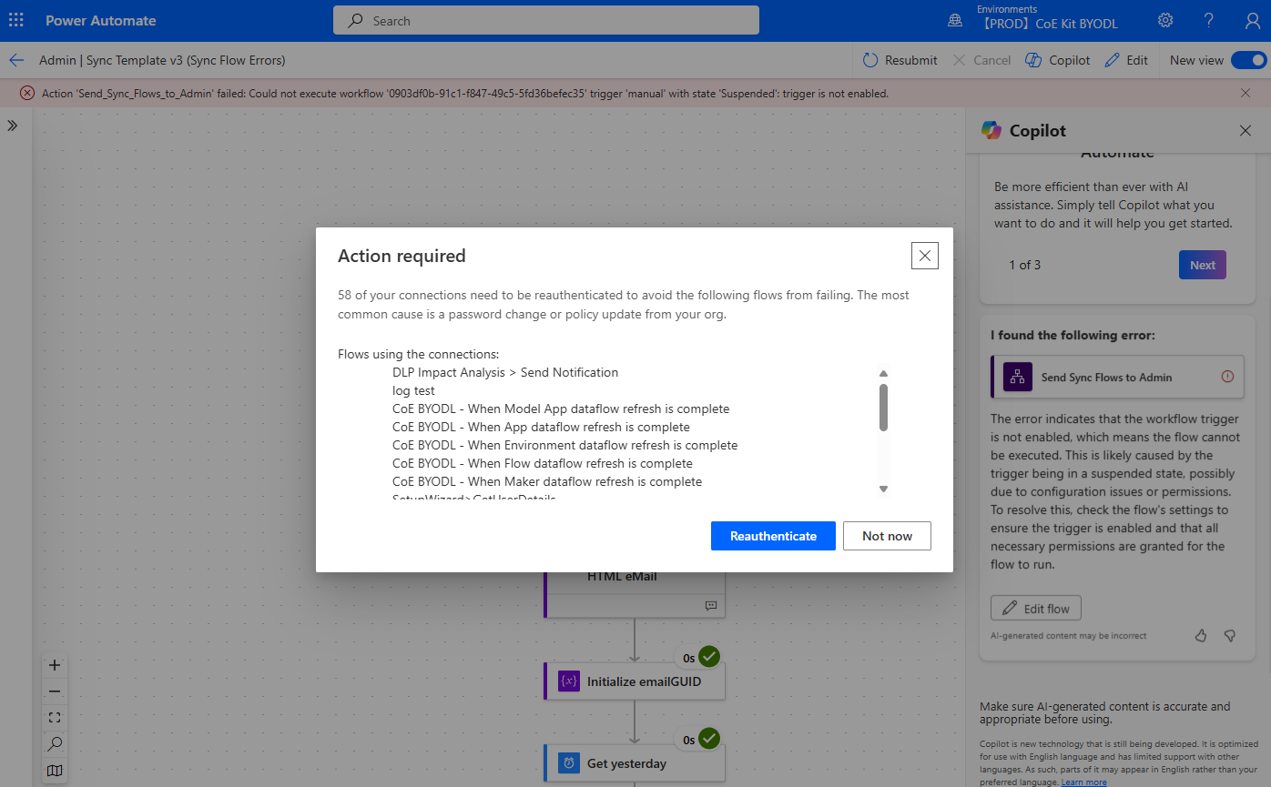
Task: Click the Not now button
Action: [x=887, y=536]
